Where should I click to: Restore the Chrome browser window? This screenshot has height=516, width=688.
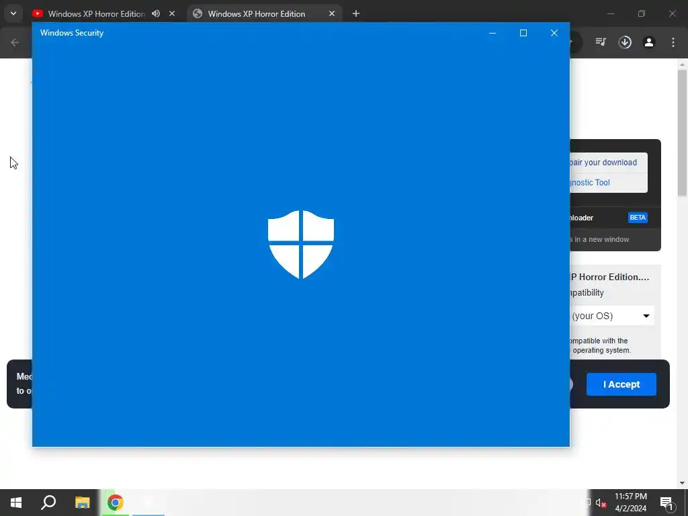pos(642,13)
